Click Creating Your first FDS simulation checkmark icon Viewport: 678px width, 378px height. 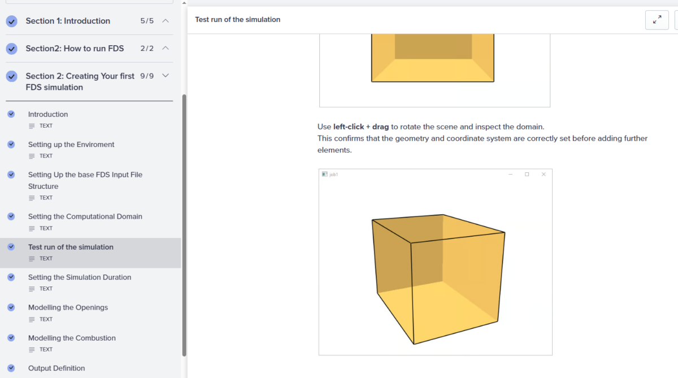[12, 76]
